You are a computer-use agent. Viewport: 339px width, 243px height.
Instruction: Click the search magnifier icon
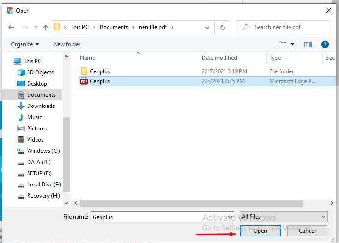[x=245, y=27]
